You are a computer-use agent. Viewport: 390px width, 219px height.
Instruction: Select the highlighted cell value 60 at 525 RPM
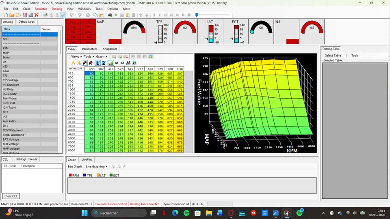(89, 73)
